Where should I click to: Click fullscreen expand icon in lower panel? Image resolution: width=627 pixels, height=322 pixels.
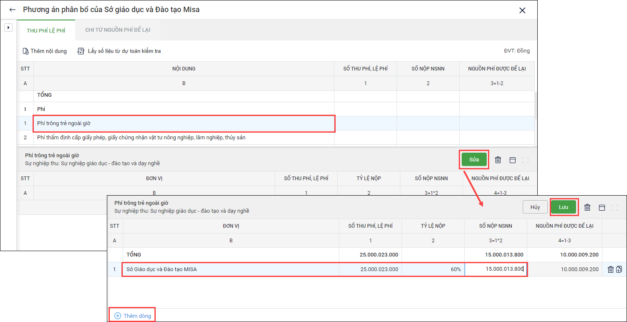[x=614, y=207]
